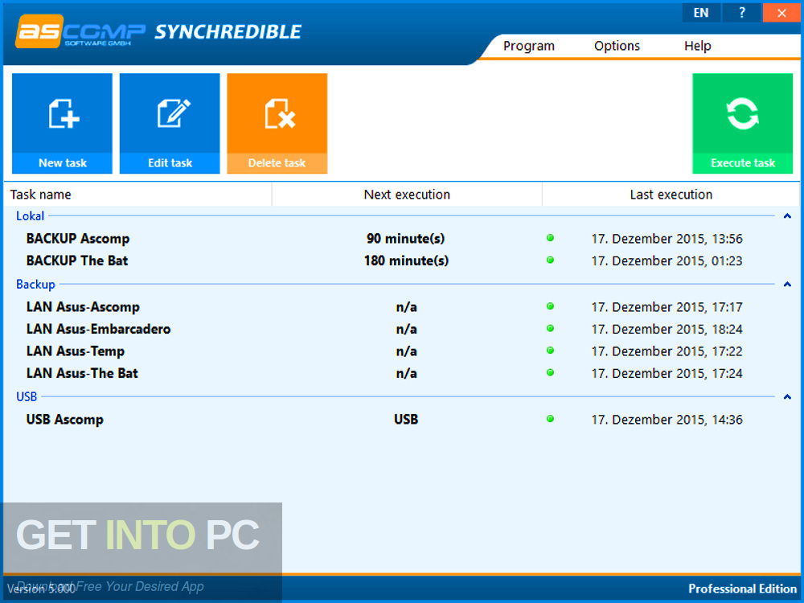Open the Help menu
The height and width of the screenshot is (603, 804).
(x=697, y=46)
